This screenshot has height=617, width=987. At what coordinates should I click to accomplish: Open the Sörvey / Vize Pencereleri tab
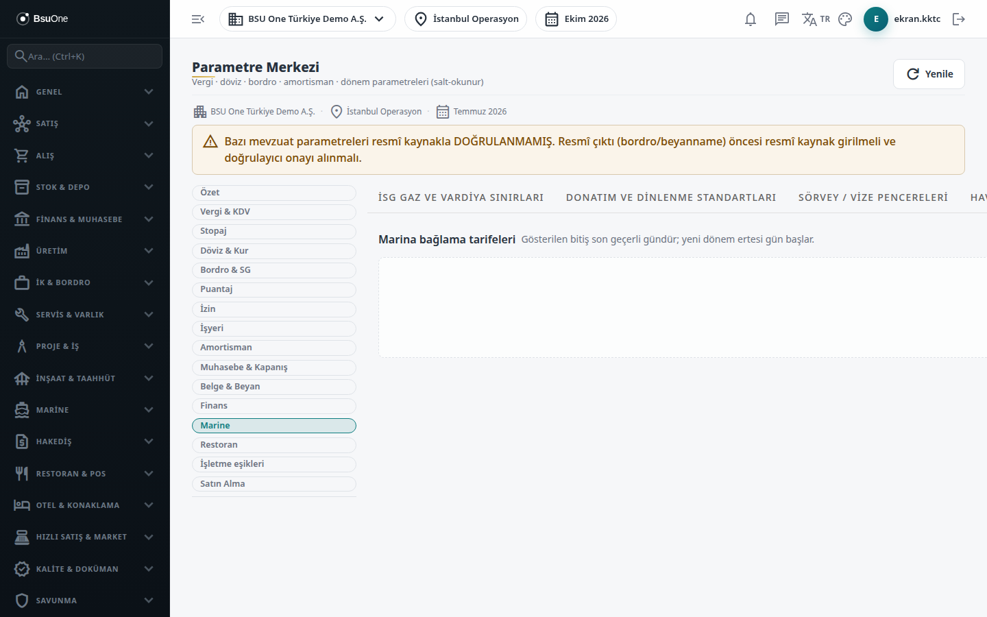pyautogui.click(x=873, y=197)
